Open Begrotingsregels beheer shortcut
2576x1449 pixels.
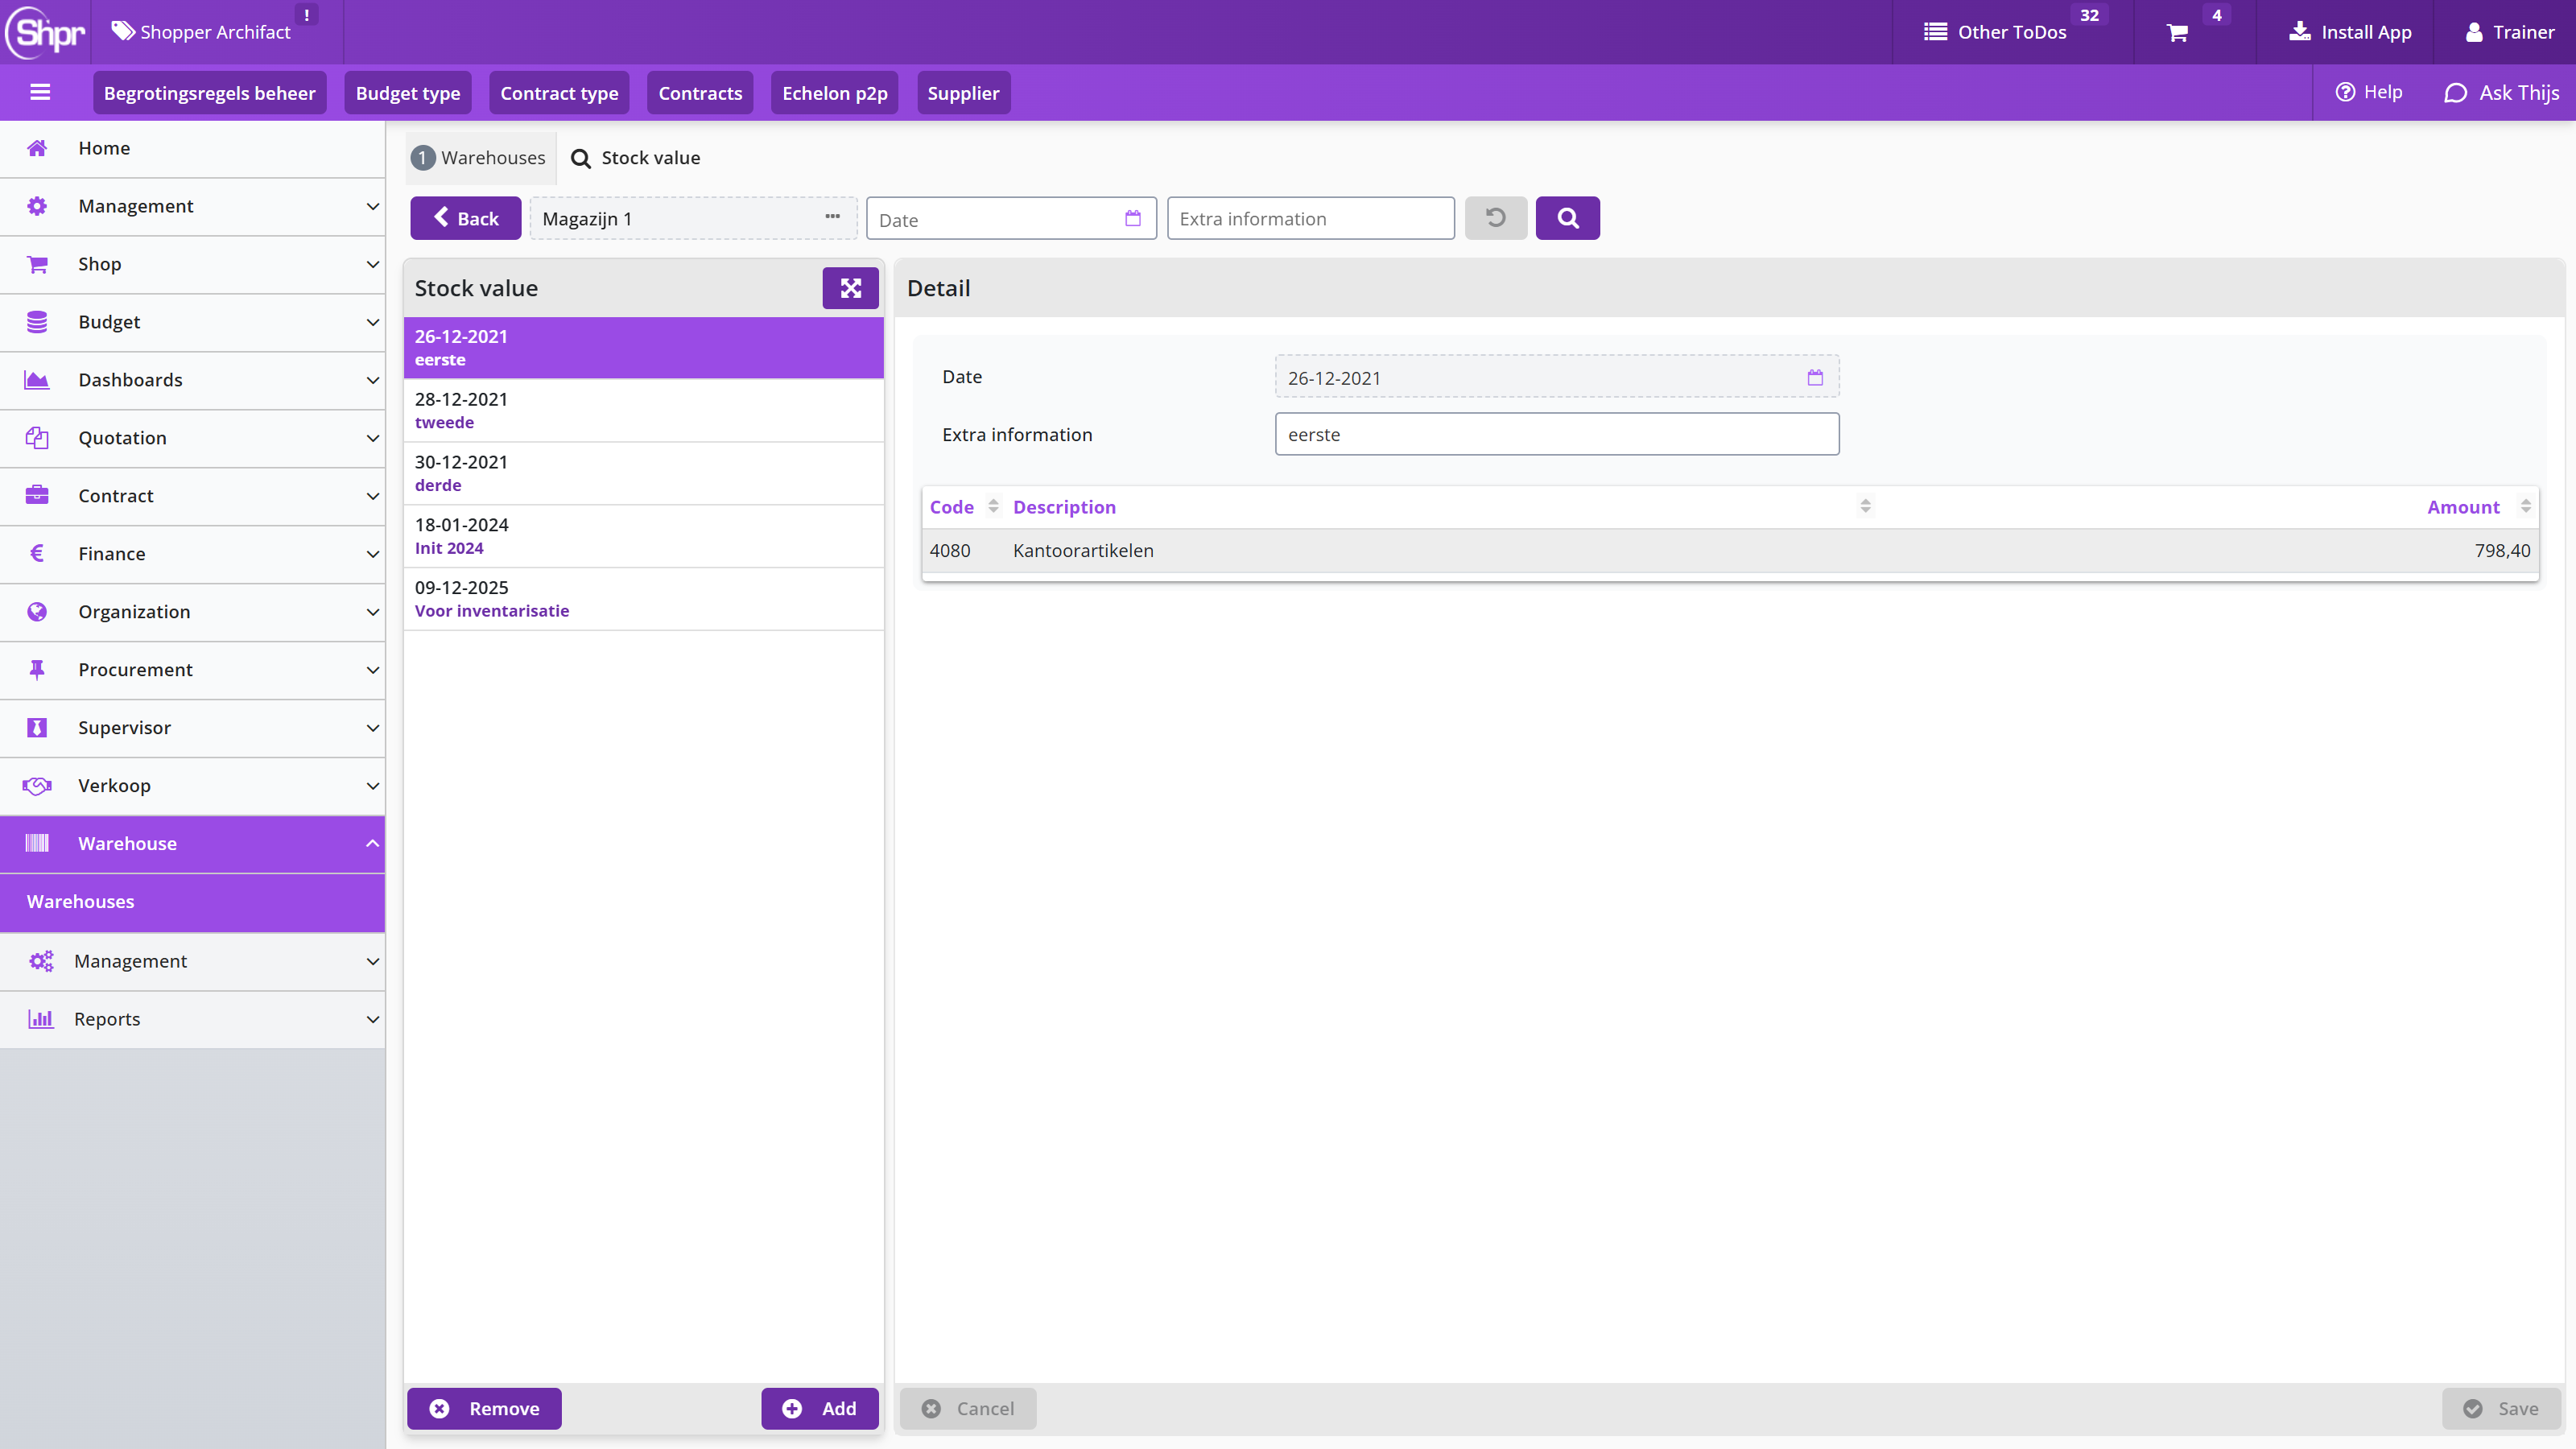(209, 93)
